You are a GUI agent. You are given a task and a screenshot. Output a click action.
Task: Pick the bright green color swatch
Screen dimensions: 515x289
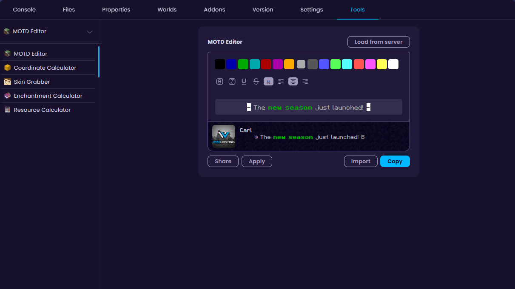coord(336,64)
